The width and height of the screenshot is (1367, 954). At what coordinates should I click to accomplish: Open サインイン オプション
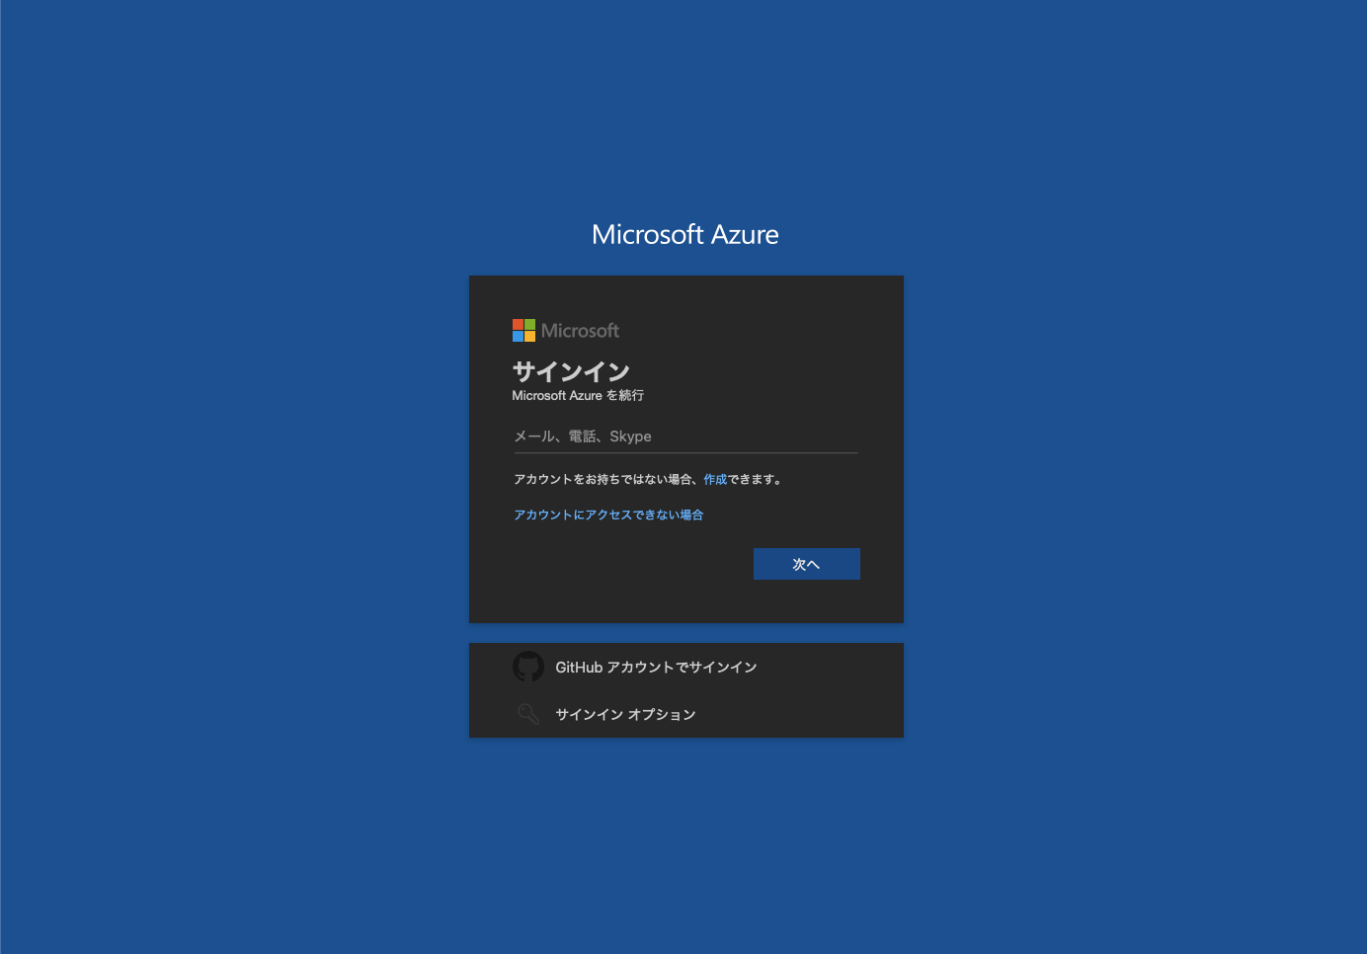click(623, 714)
